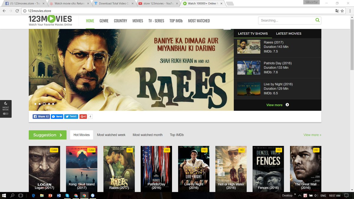Open the Chrome menu (three dots)

click(350, 11)
